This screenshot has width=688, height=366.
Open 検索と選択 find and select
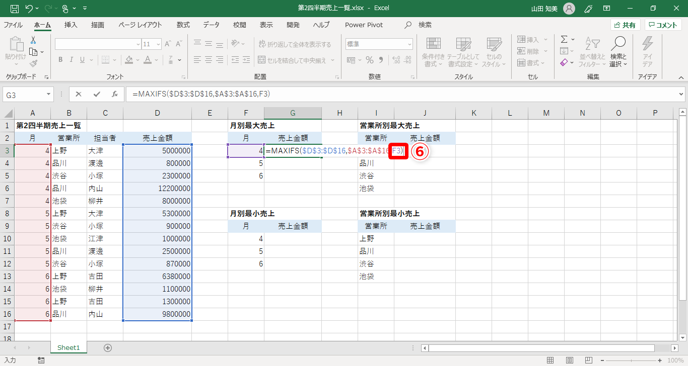pyautogui.click(x=618, y=52)
